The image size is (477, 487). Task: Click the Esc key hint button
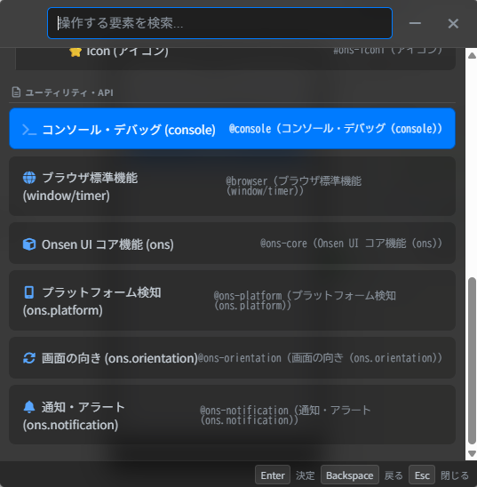tap(422, 475)
